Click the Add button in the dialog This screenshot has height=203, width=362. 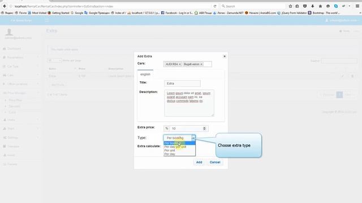pyautogui.click(x=199, y=162)
